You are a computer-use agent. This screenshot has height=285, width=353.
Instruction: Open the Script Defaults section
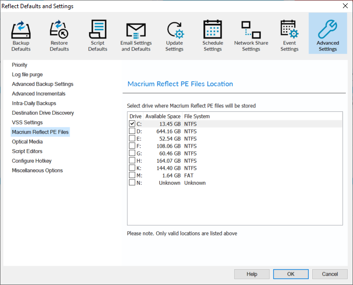point(98,36)
